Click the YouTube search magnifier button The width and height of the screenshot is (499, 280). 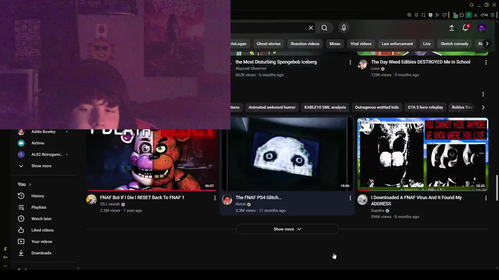[x=324, y=28]
